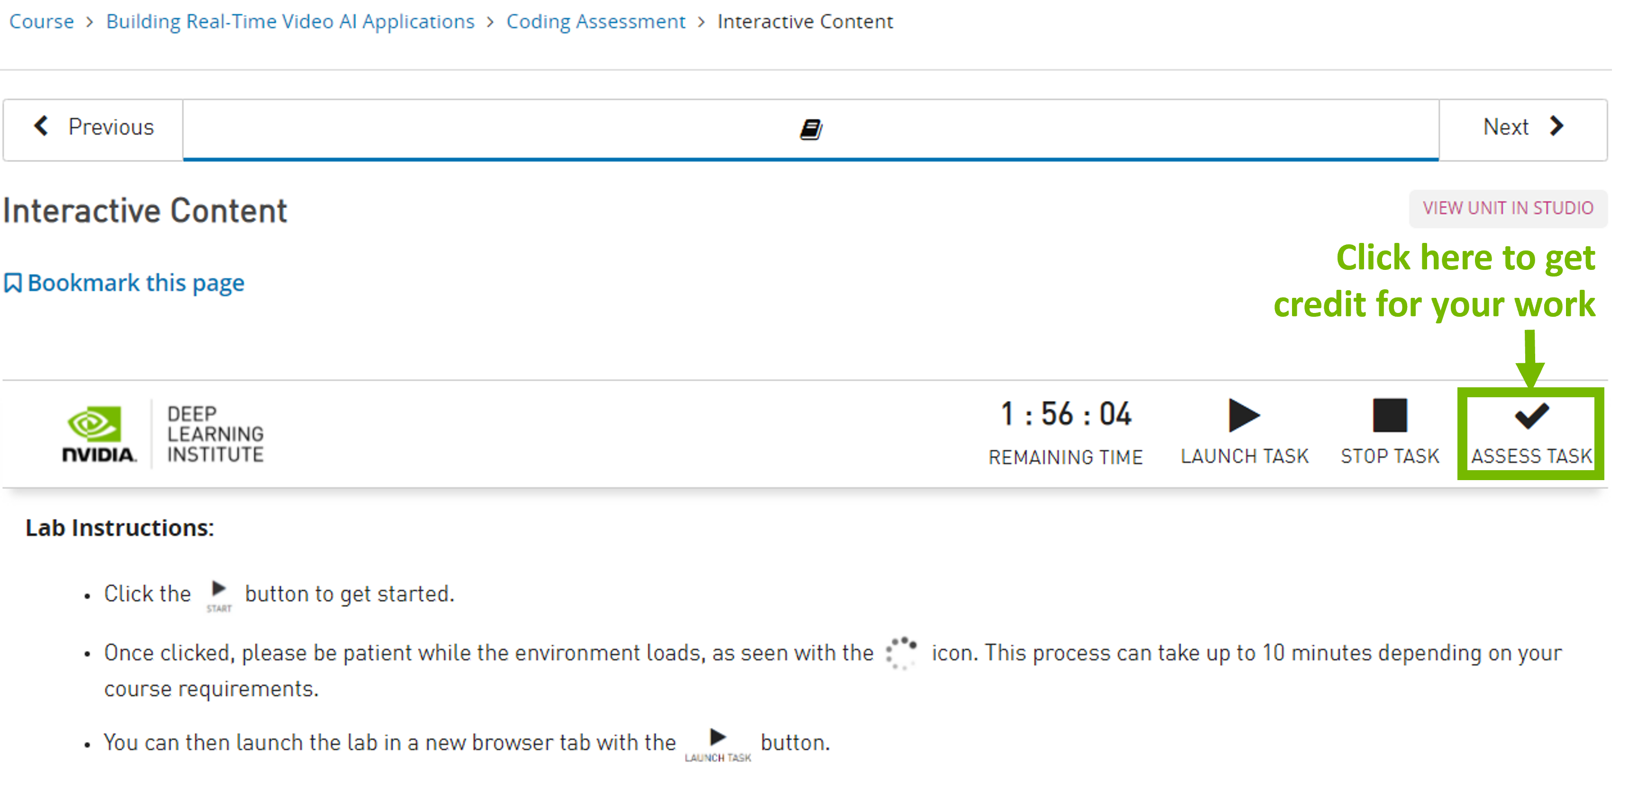Screen dimensions: 1629x786
Task: Open Building Real-Time Video AI Applications breadcrumb
Action: [290, 21]
